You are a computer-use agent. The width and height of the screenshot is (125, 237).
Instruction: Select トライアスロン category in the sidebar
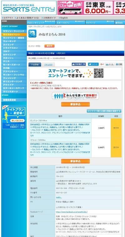(x=14, y=48)
